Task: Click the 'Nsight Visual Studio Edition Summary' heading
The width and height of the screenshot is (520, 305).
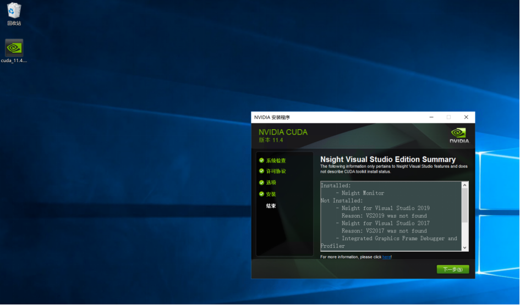Action: 388,159
